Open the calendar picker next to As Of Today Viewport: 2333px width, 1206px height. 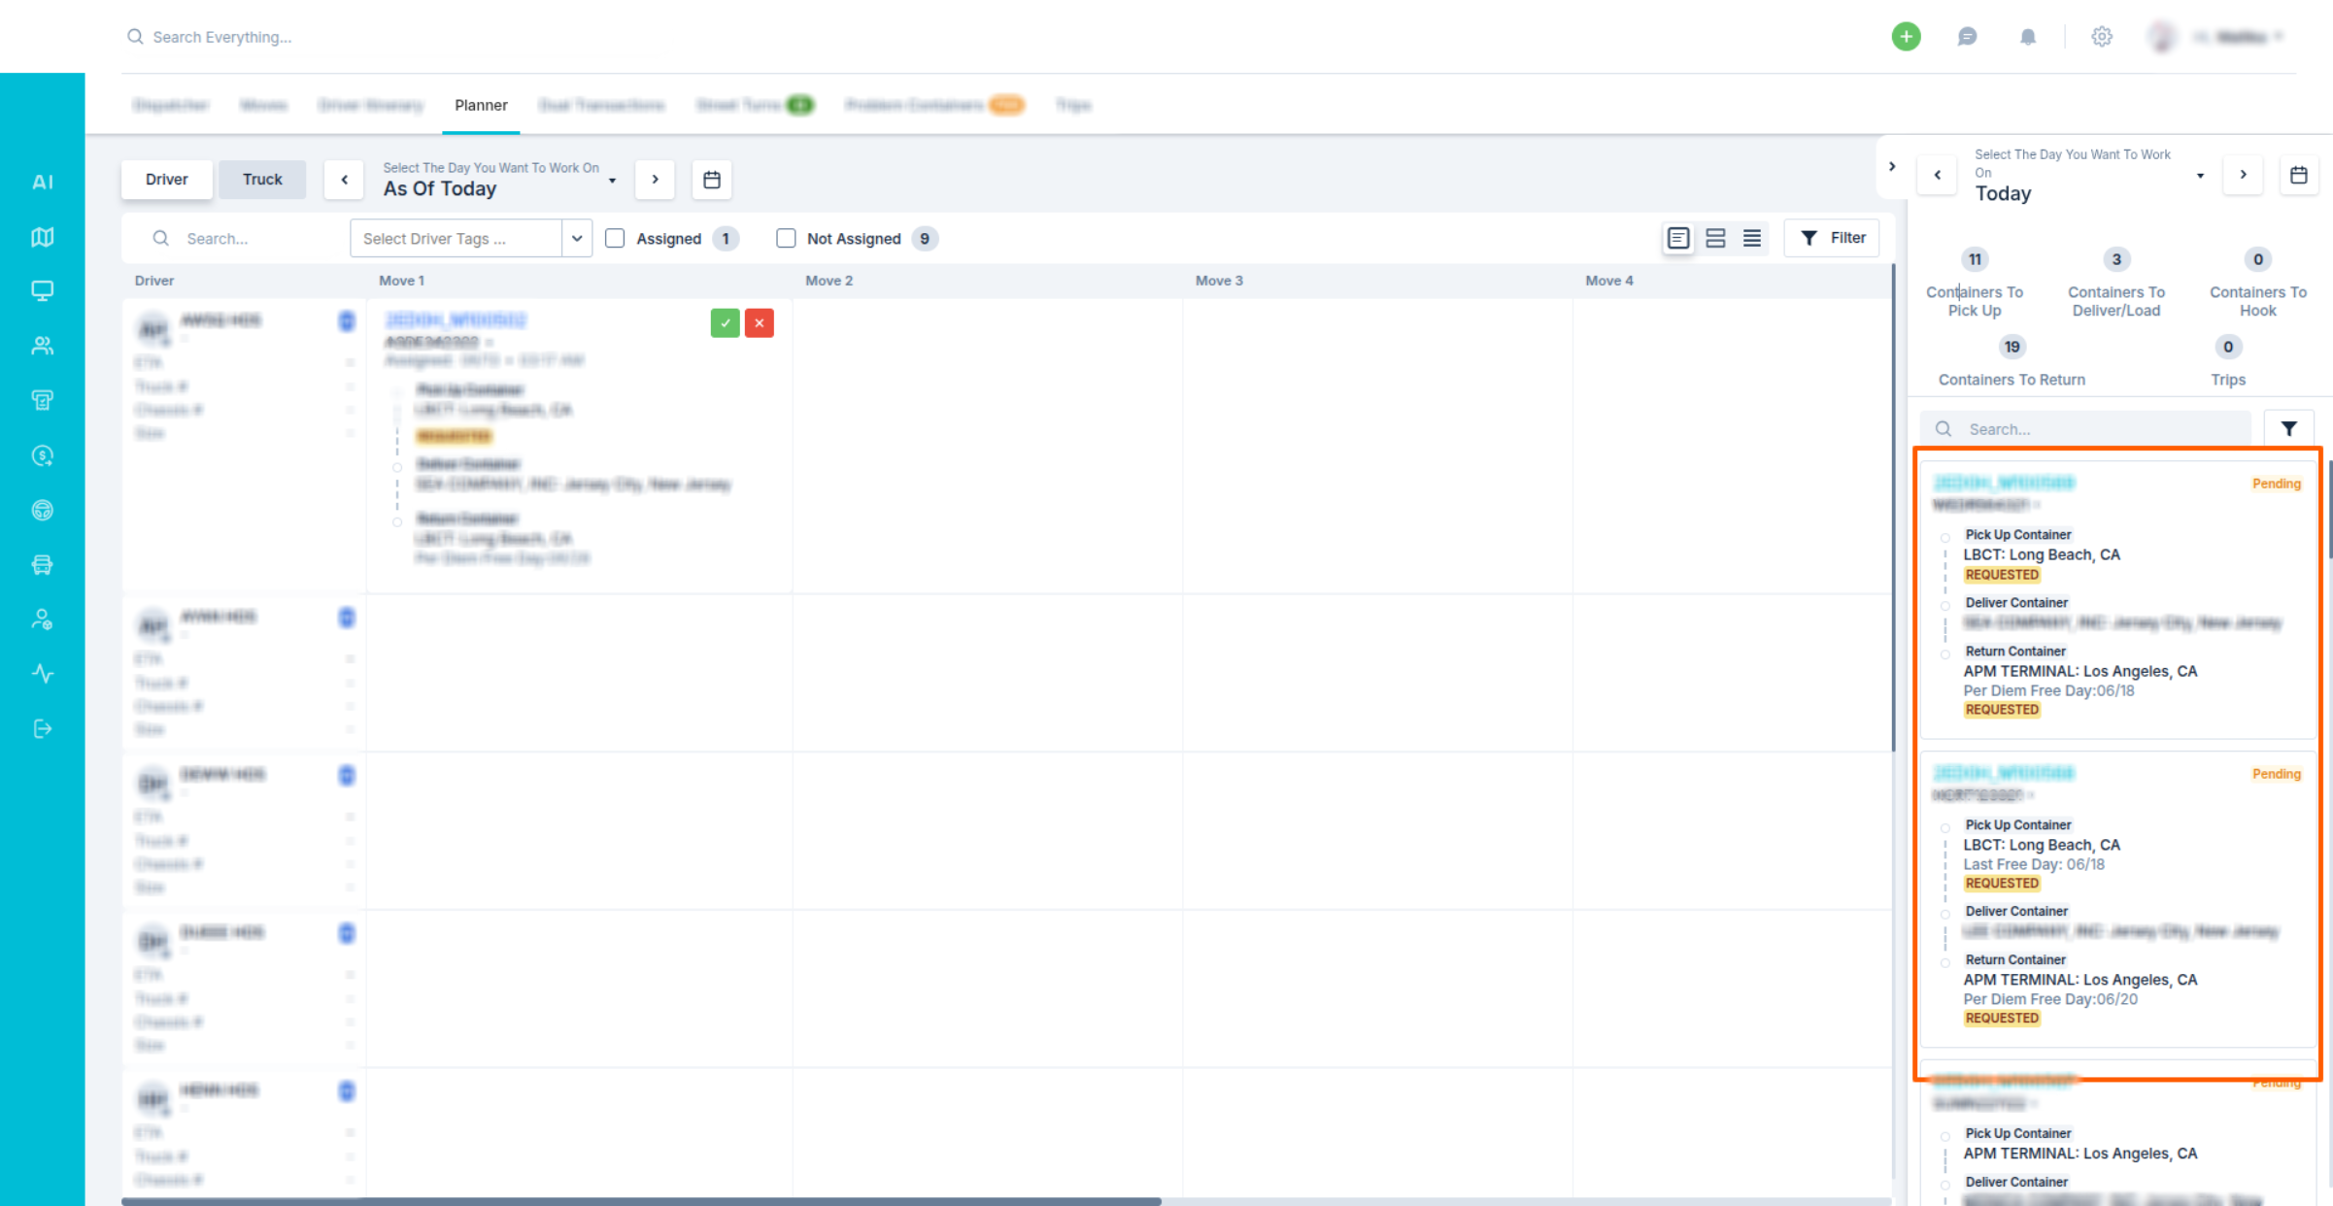pos(711,180)
